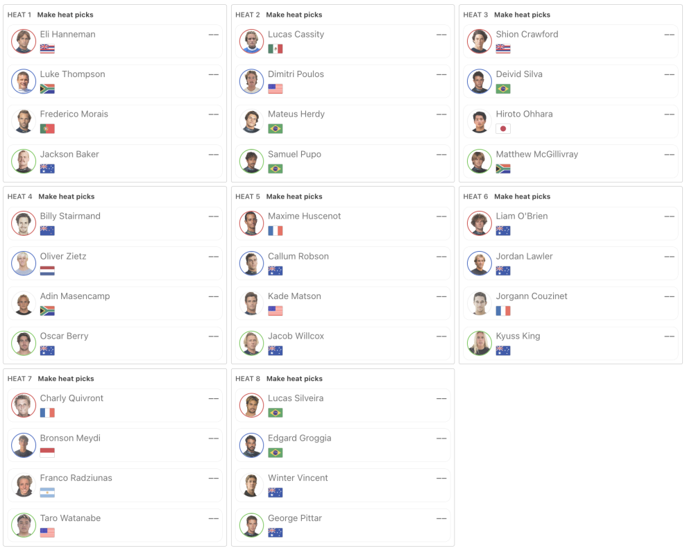Image resolution: width=694 pixels, height=555 pixels.
Task: Select the Samuel Pupo surfer row
Action: [x=343, y=161]
